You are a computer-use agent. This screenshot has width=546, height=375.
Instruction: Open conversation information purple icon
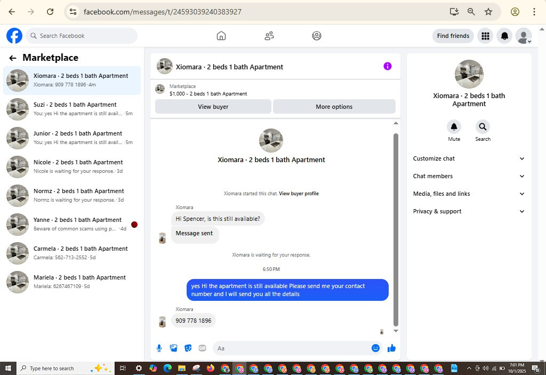coord(388,66)
